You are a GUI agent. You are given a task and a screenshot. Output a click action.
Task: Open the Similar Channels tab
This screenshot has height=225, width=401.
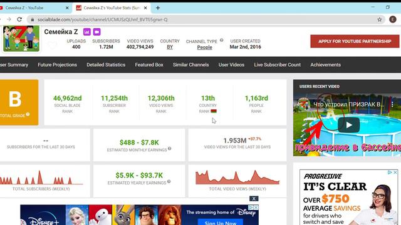[190, 65]
